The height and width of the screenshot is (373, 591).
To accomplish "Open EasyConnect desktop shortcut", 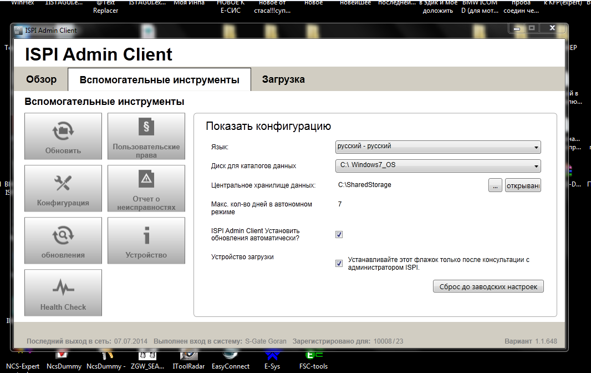I will (x=230, y=361).
